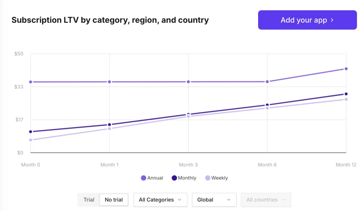
Task: Click the arrow icon in Add your app
Action: (332, 20)
